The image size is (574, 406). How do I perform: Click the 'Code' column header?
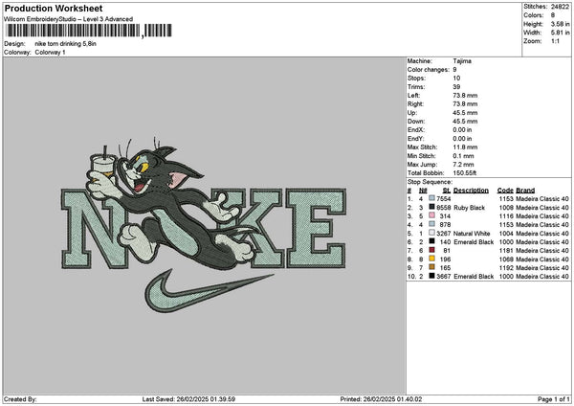505,191
